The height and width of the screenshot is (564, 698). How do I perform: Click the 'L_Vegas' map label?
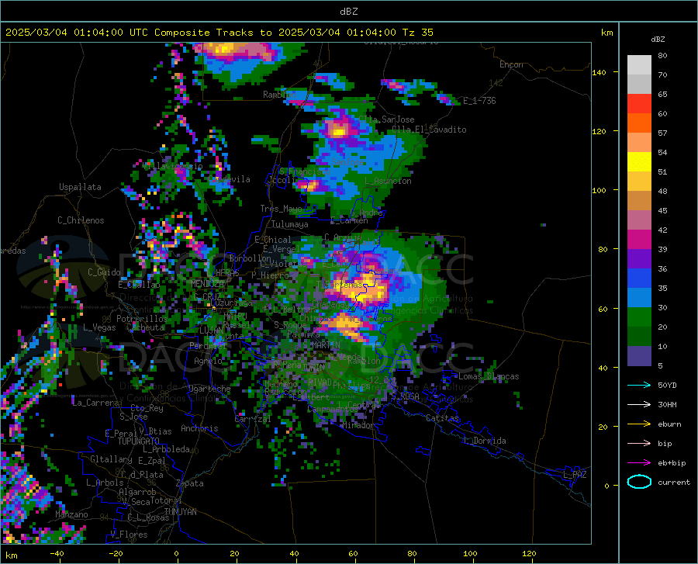[x=99, y=327]
